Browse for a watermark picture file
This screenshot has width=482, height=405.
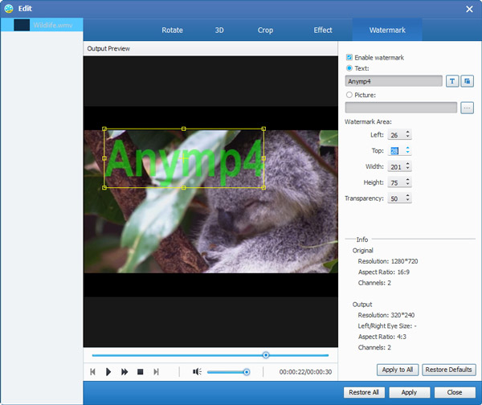point(467,108)
